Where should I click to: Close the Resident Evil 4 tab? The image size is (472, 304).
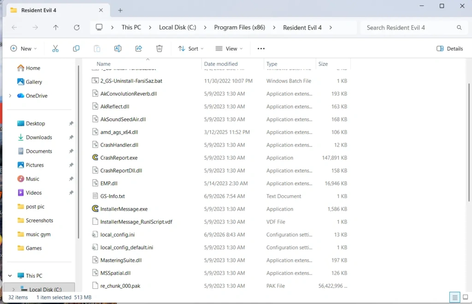[x=101, y=10]
